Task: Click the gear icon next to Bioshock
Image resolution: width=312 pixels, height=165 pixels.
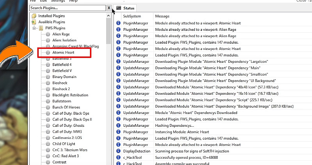Action: click(48, 83)
